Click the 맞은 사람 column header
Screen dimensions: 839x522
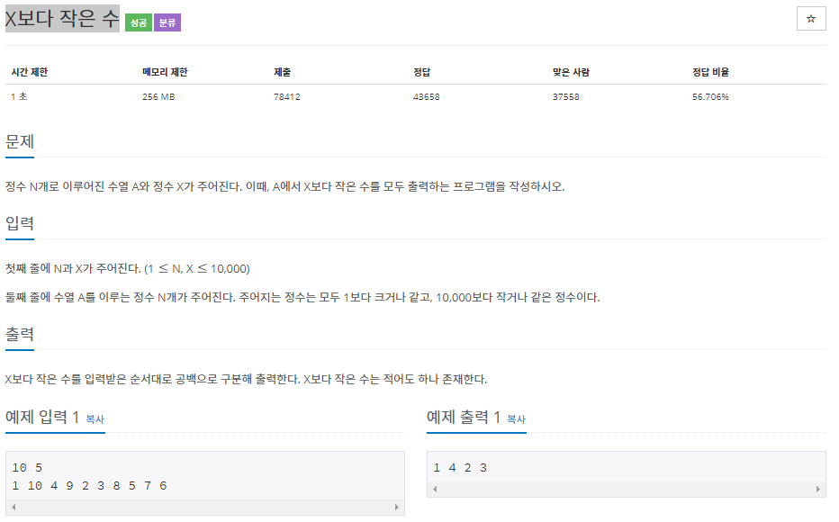tap(571, 72)
